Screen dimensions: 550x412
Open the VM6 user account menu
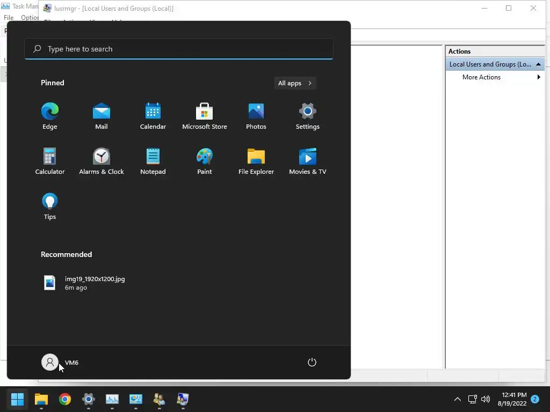pos(60,362)
